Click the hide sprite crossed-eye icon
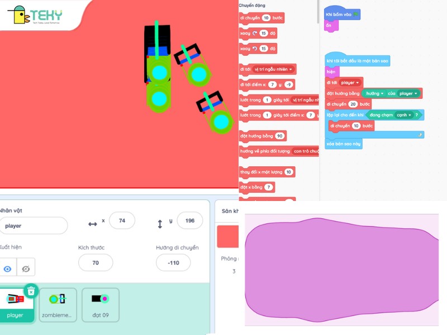Screen dimensions: 447x335 (26, 269)
